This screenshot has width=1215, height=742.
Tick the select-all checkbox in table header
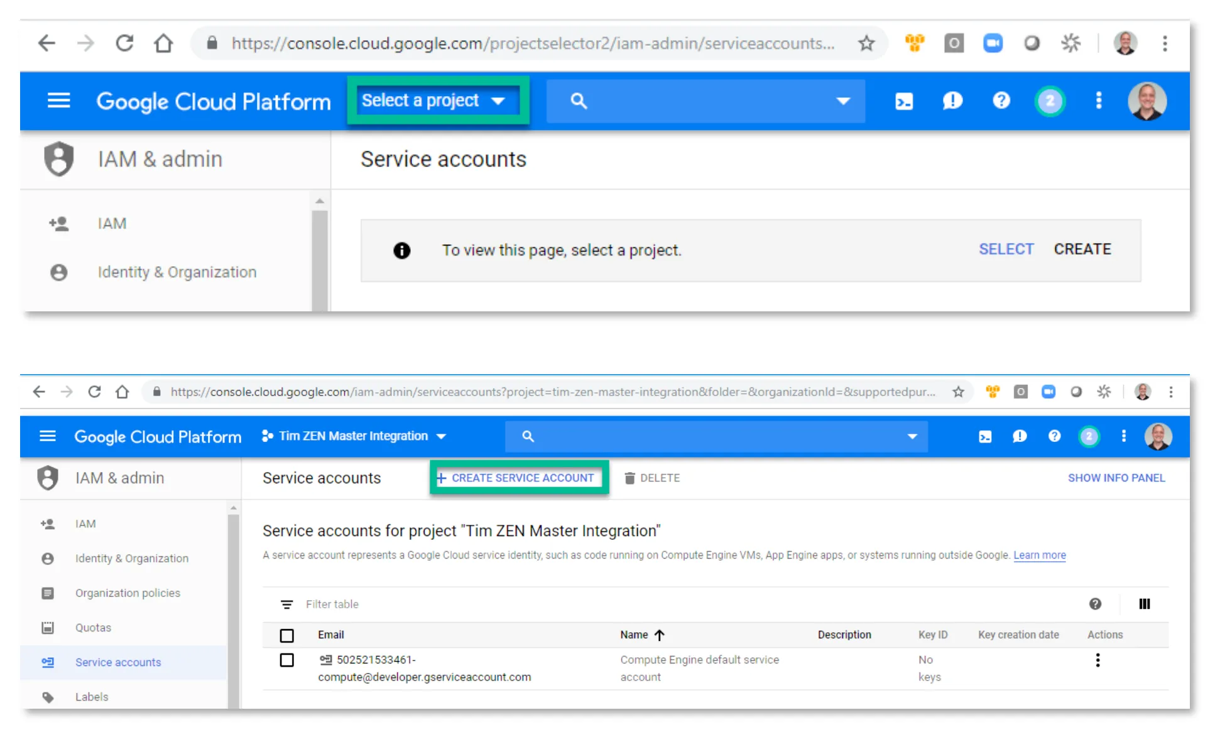point(286,635)
